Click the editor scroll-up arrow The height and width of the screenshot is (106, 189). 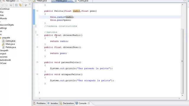[183, 5]
